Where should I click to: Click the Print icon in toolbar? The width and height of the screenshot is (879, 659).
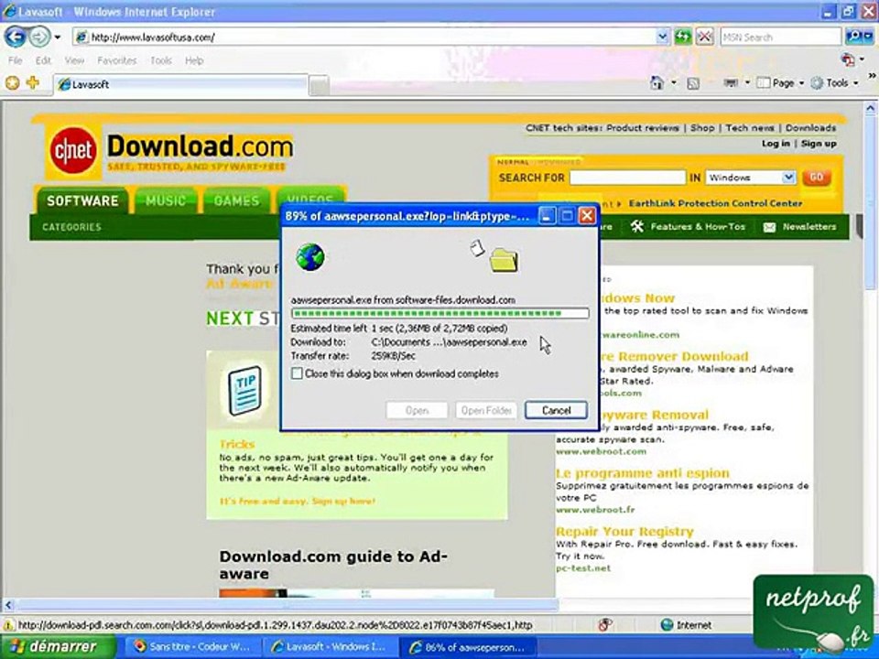(x=731, y=83)
